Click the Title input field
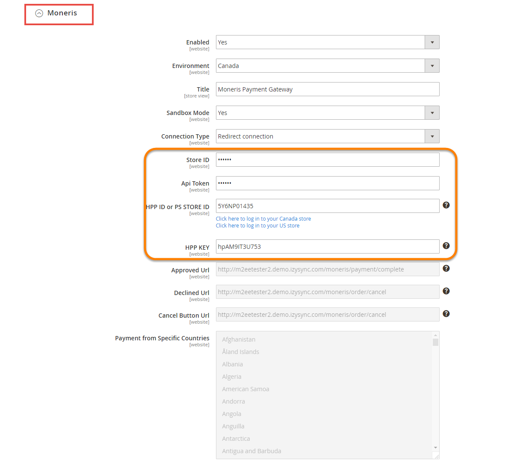The image size is (532, 472). tap(327, 89)
